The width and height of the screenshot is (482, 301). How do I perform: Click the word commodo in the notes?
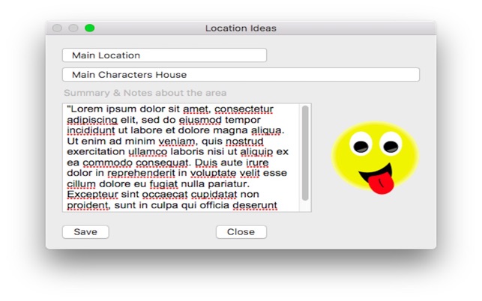108,162
